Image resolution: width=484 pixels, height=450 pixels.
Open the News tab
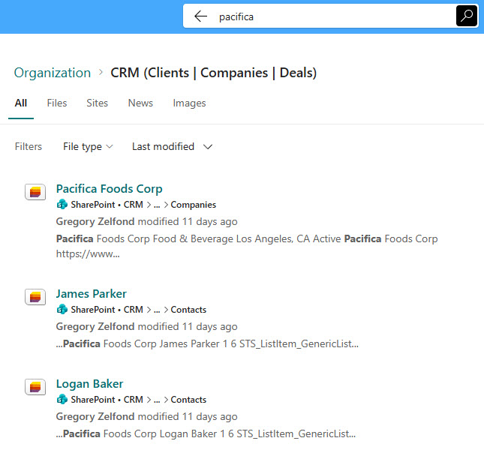pyautogui.click(x=140, y=103)
